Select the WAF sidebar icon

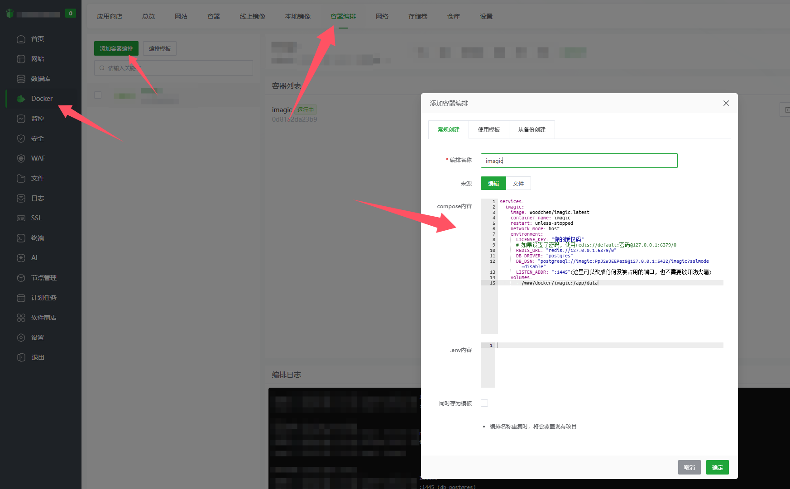coord(21,158)
